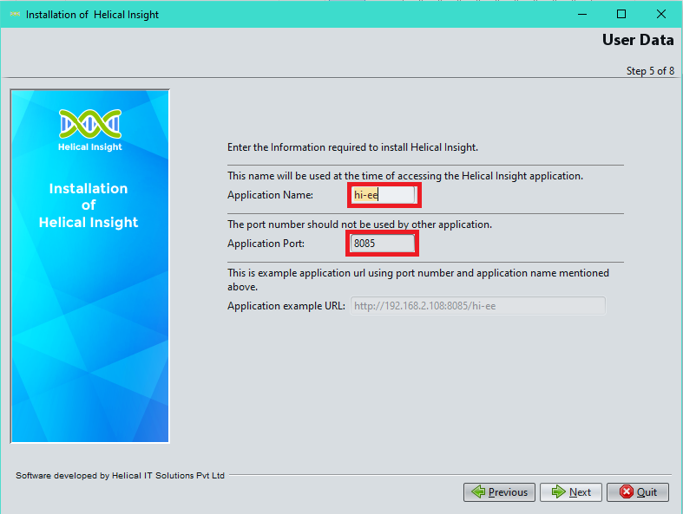Click 'Enter the Information required' instruction text
The width and height of the screenshot is (683, 514).
point(353,147)
